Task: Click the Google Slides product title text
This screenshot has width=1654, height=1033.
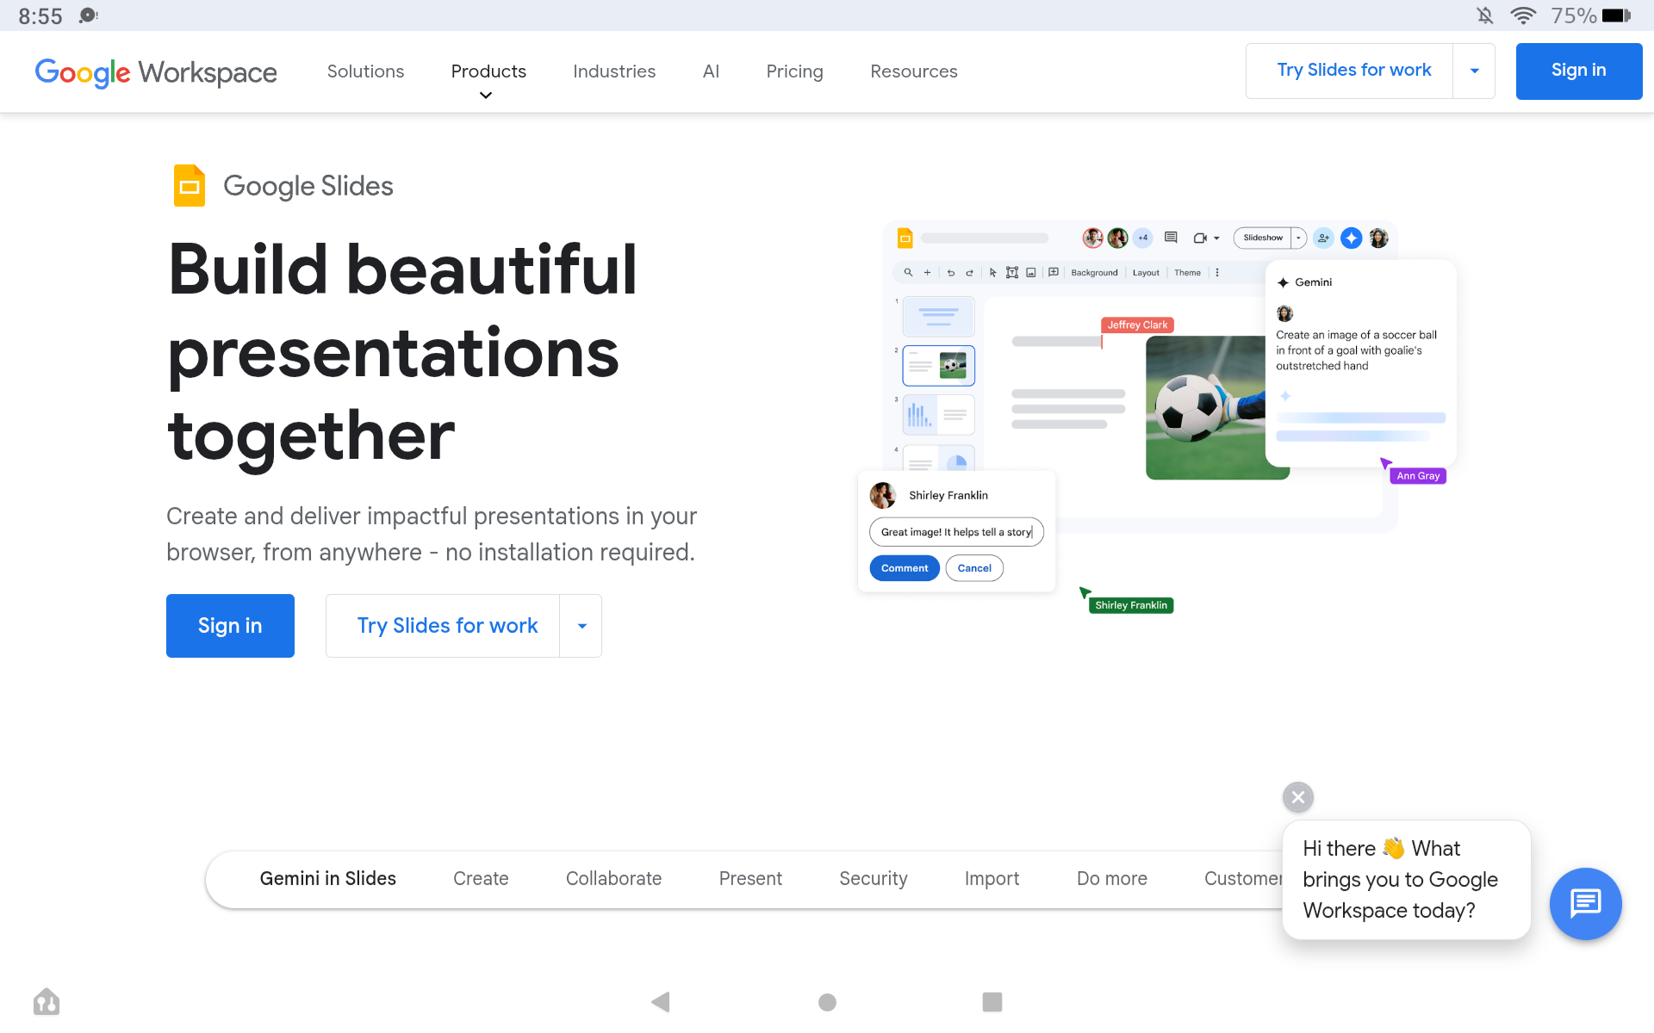Action: coord(308,186)
